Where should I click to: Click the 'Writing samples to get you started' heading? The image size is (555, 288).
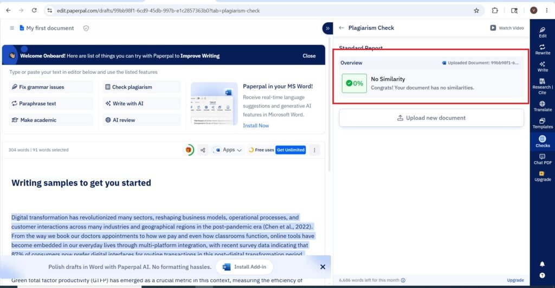(81, 183)
